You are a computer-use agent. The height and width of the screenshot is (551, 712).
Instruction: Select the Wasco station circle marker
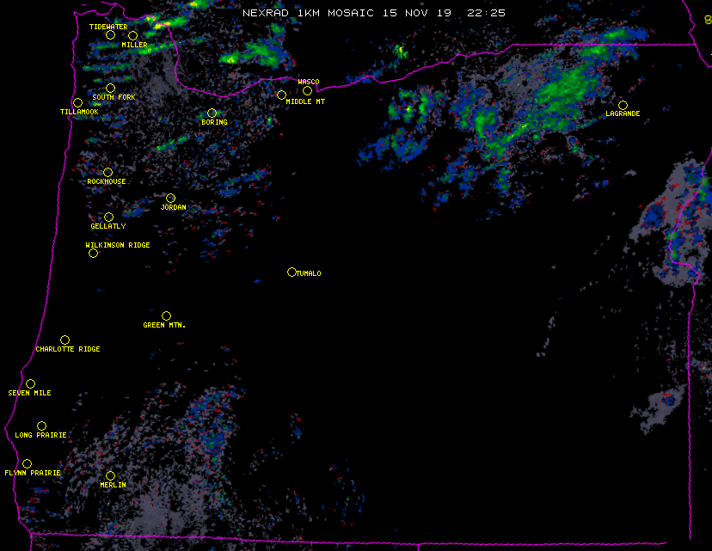click(x=307, y=90)
